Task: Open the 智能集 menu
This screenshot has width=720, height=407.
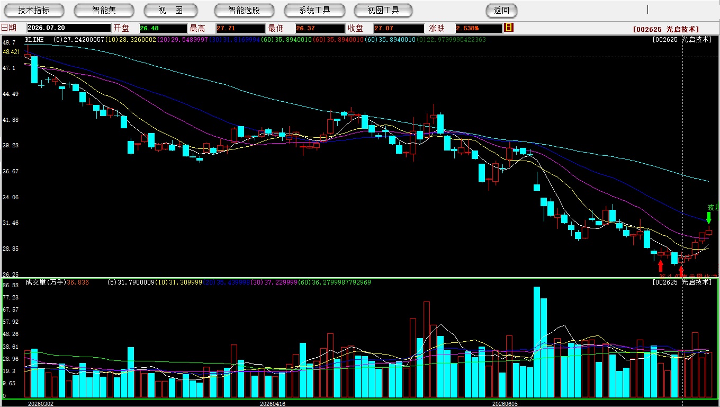Action: (104, 10)
